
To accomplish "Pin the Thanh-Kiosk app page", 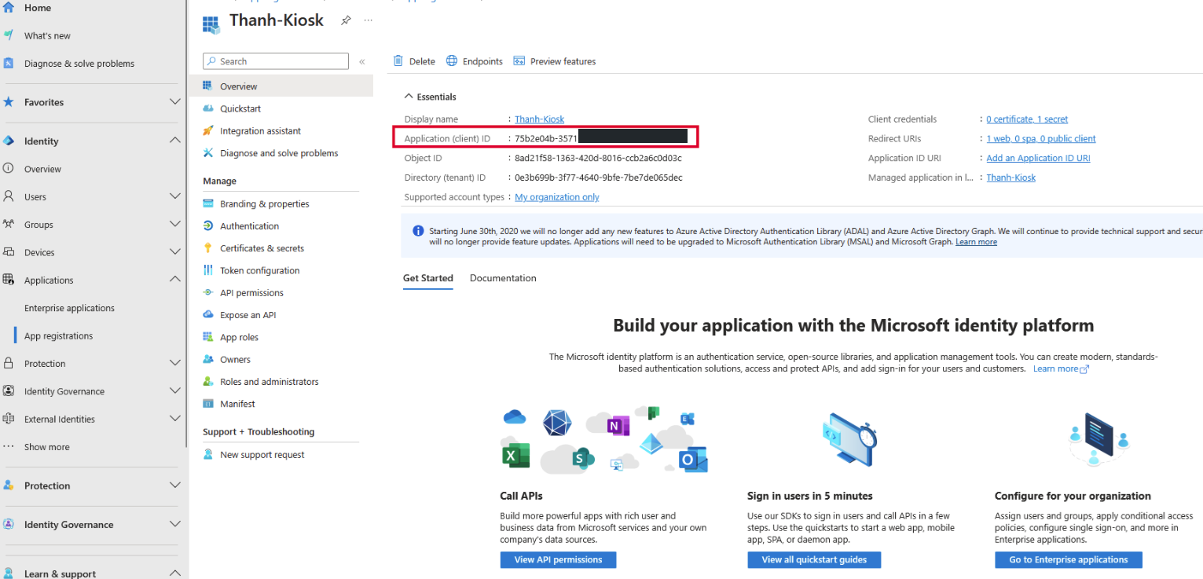I will click(346, 21).
